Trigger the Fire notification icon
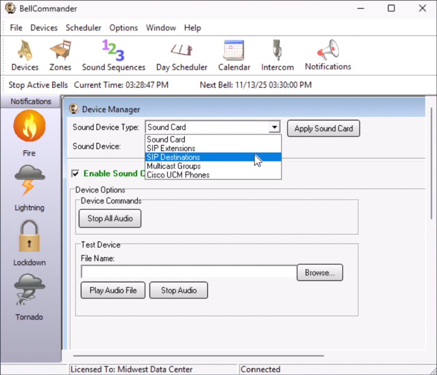 tap(29, 126)
